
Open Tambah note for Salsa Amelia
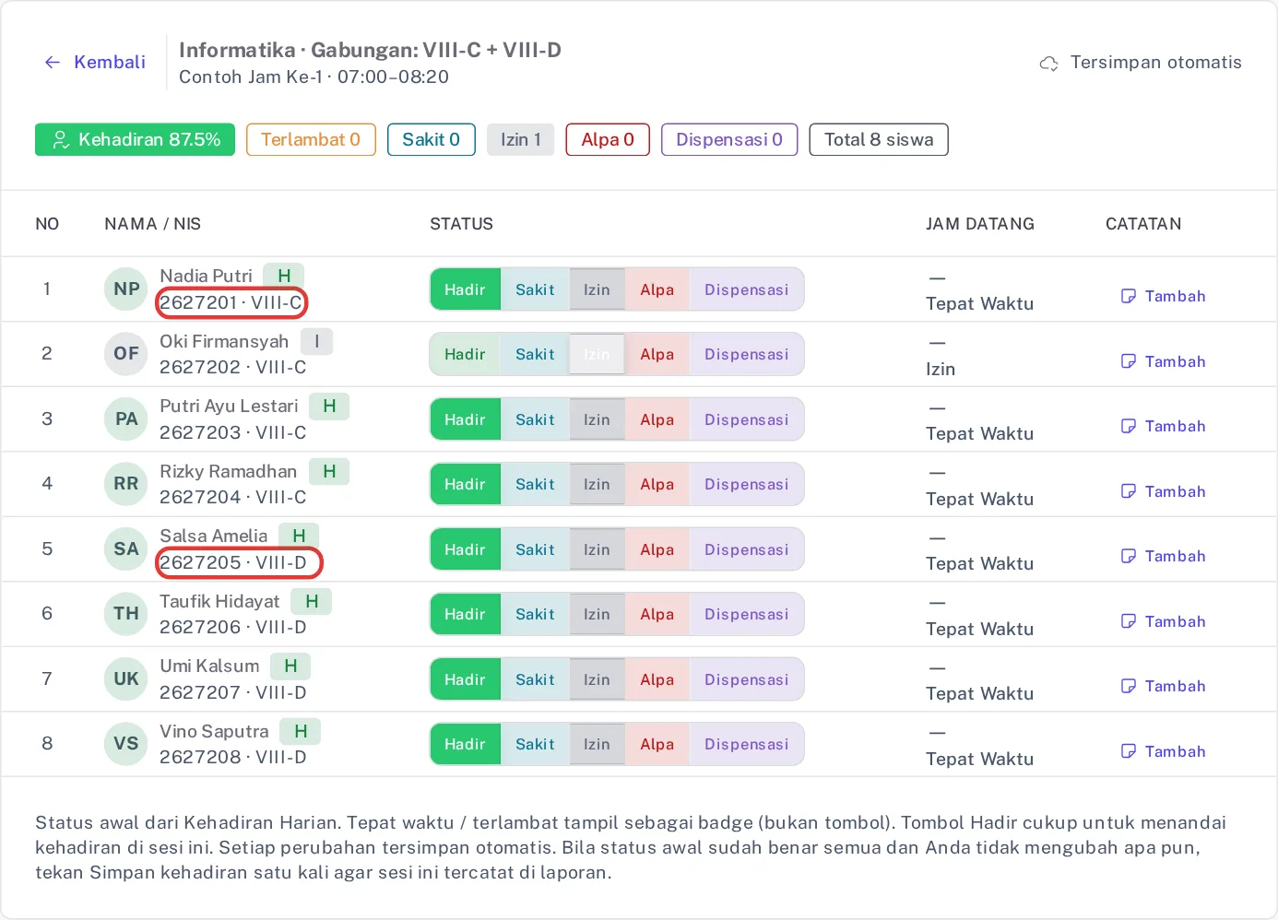point(1163,556)
